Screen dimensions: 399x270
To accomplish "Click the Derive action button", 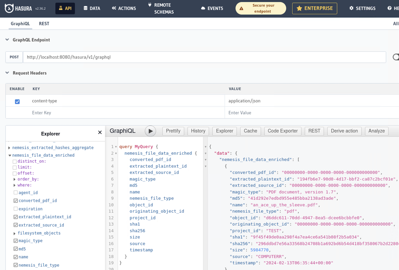I will click(344, 131).
